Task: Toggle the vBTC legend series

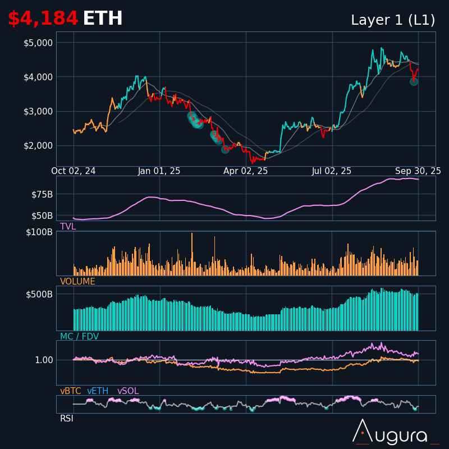Action: 71,391
